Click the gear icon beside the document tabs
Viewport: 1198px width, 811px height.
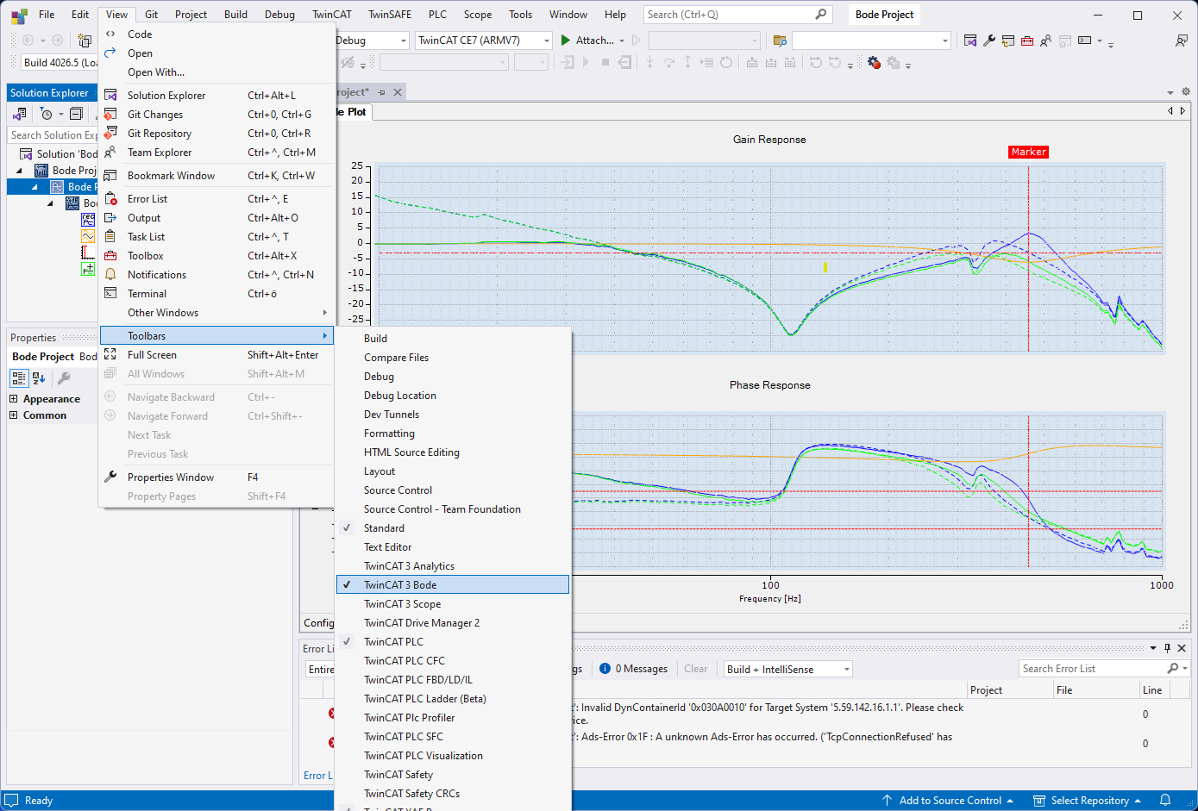point(1186,92)
